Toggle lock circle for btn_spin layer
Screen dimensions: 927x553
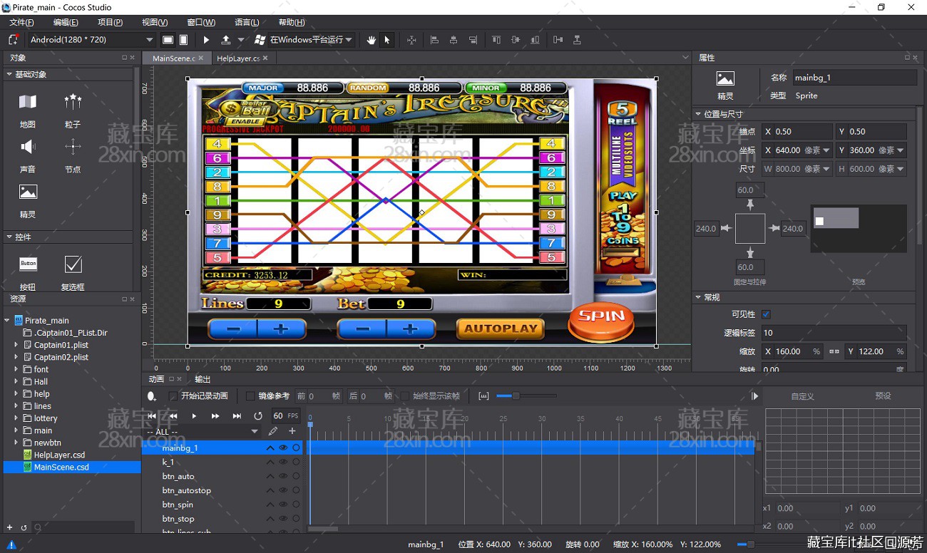[x=296, y=505]
